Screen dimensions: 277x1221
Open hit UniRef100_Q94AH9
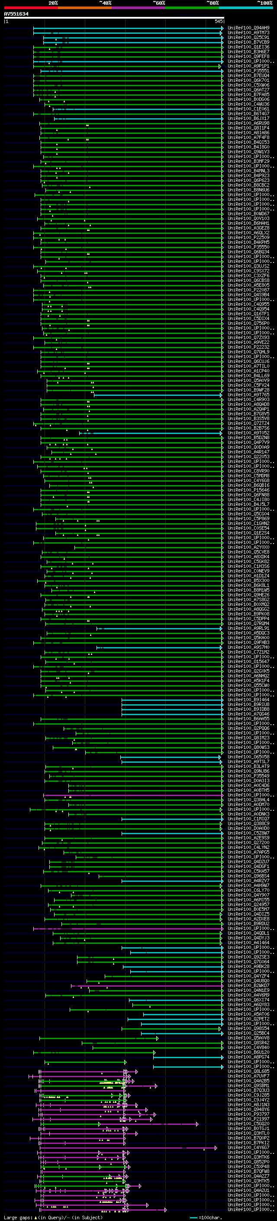click(x=248, y=28)
